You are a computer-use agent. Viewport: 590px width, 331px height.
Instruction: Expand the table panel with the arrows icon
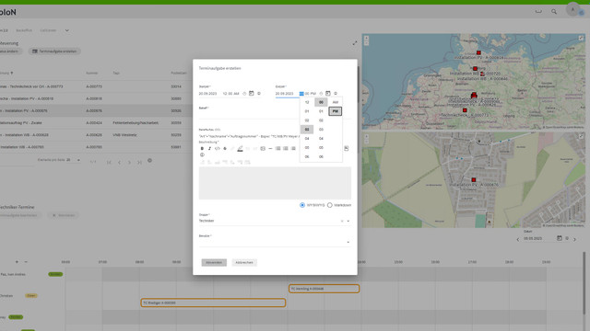(355, 43)
